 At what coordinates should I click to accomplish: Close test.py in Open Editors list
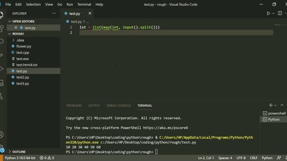(x=16, y=28)
